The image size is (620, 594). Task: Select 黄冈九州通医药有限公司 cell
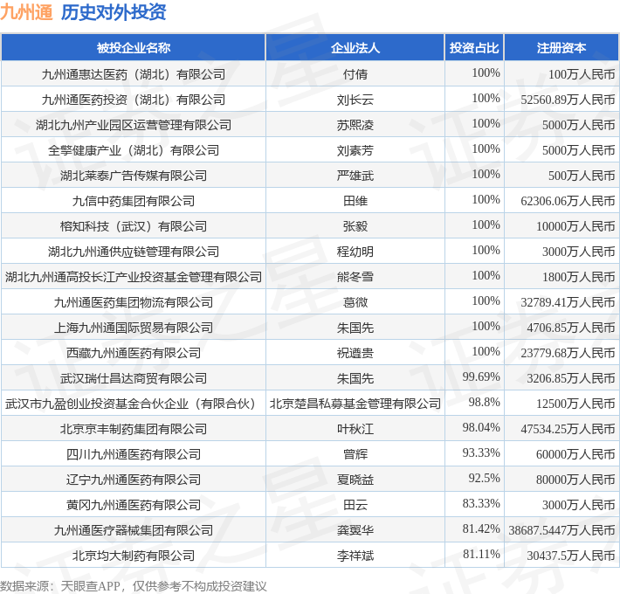134,504
